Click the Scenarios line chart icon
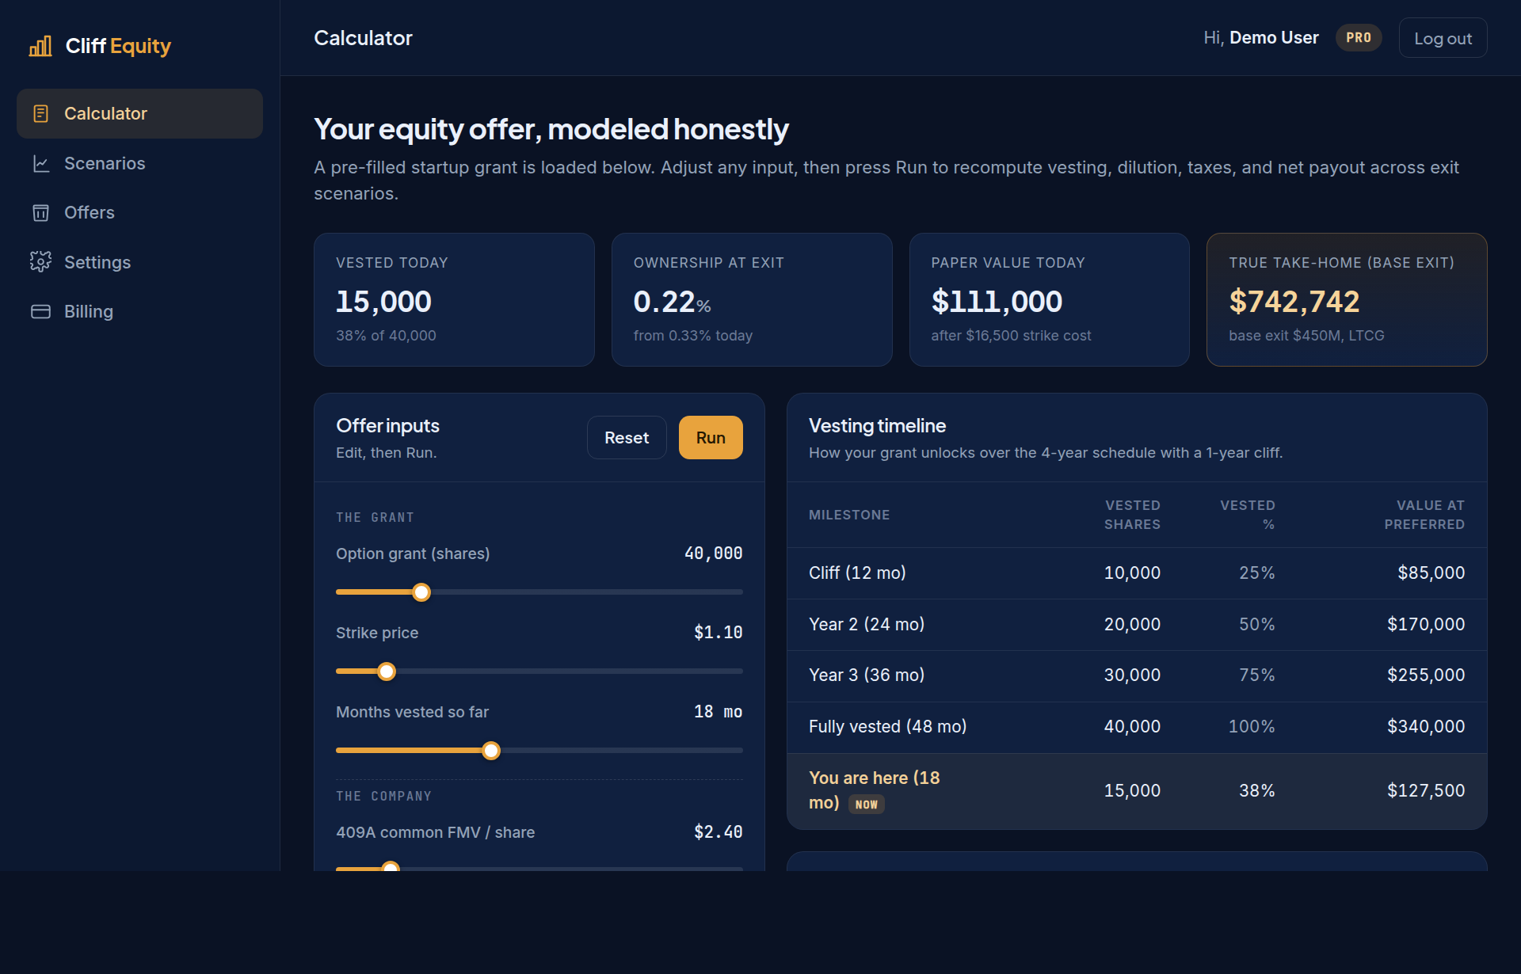 pyautogui.click(x=41, y=164)
